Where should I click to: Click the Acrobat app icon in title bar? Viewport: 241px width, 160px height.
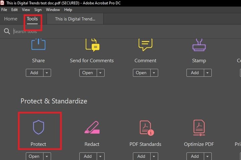pyautogui.click(x=2, y=3)
